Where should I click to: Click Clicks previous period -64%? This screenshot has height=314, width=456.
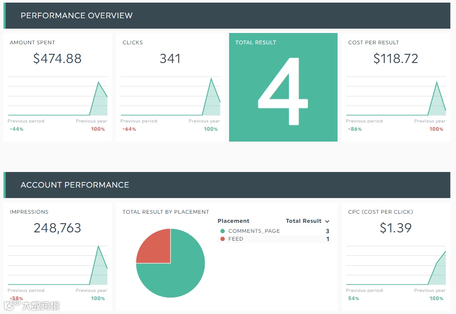click(129, 129)
